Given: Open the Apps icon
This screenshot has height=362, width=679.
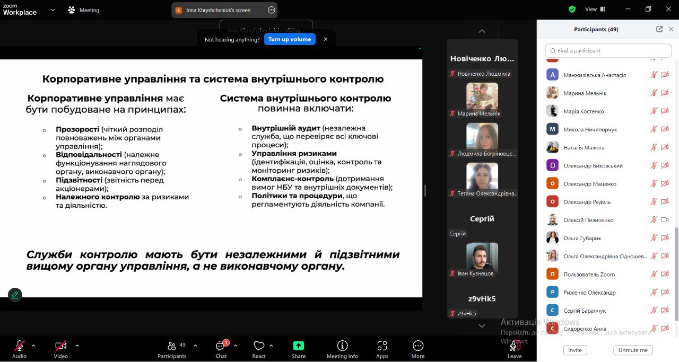Looking at the screenshot, I should 382,346.
